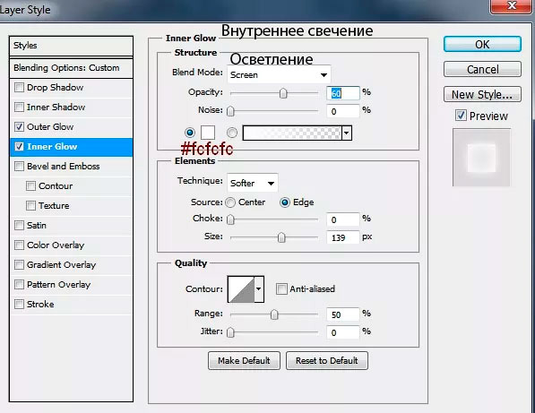Toggle the Anti-aliased checkbox

point(281,288)
